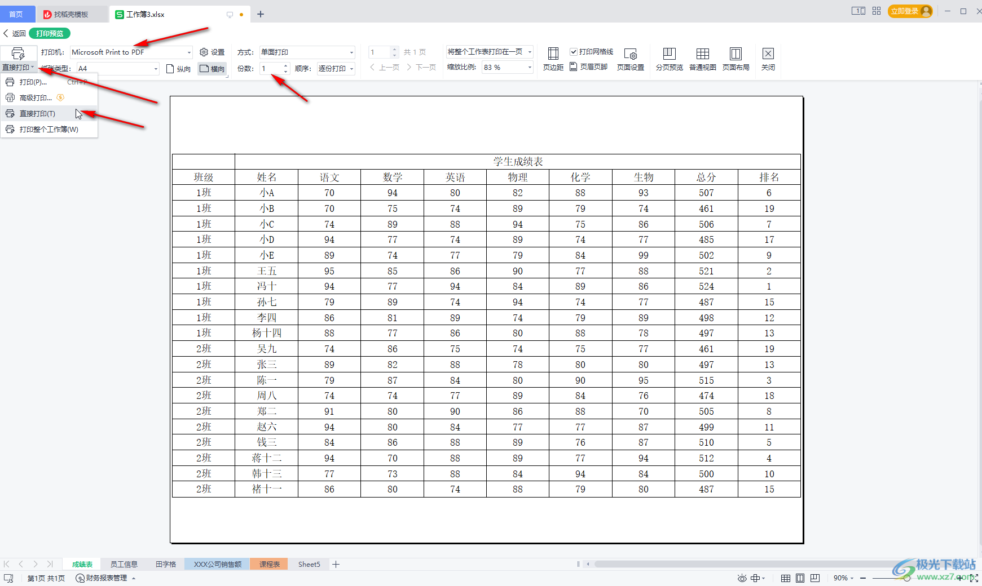
Task: Expand paper type A4 dropdown
Action: (156, 69)
